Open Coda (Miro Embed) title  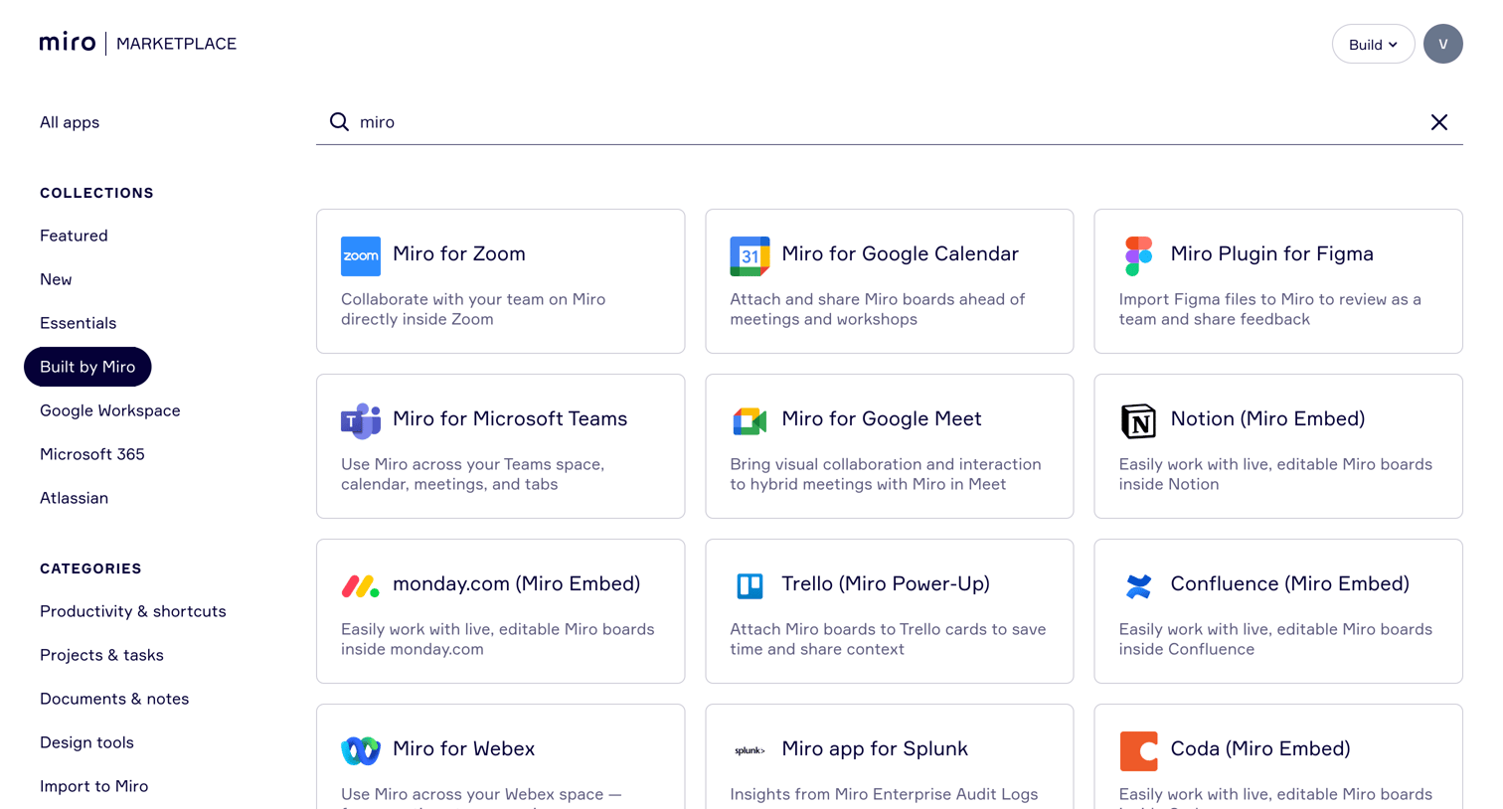tap(1259, 748)
